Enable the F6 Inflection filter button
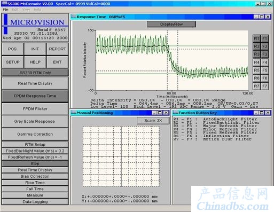The height and width of the screenshot is (212, 274). [265, 78]
